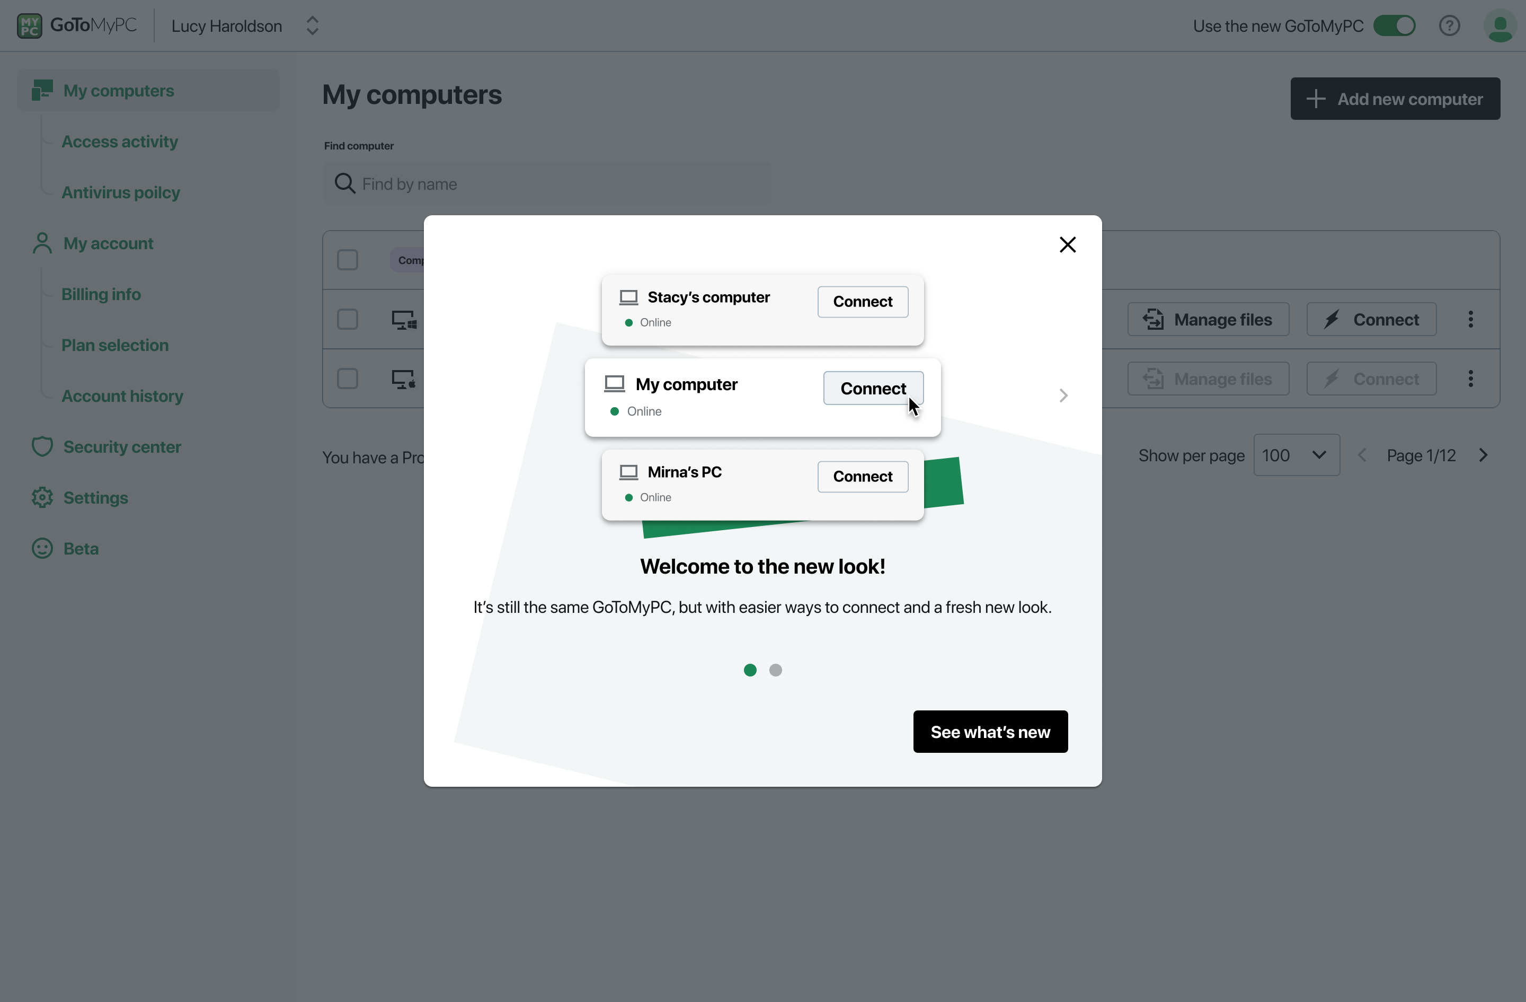Open Beta in sidebar
Screen dimensions: 1526x1002
(x=81, y=549)
